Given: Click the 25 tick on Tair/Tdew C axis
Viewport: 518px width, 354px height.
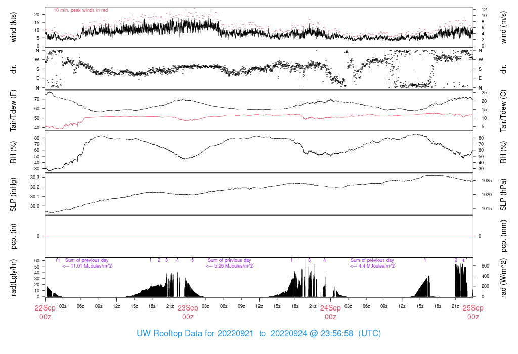Looking at the screenshot, I should point(484,93).
